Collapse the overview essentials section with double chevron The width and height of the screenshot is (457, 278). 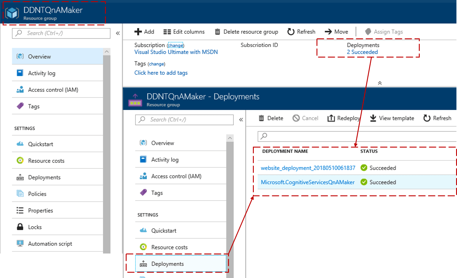point(380,83)
